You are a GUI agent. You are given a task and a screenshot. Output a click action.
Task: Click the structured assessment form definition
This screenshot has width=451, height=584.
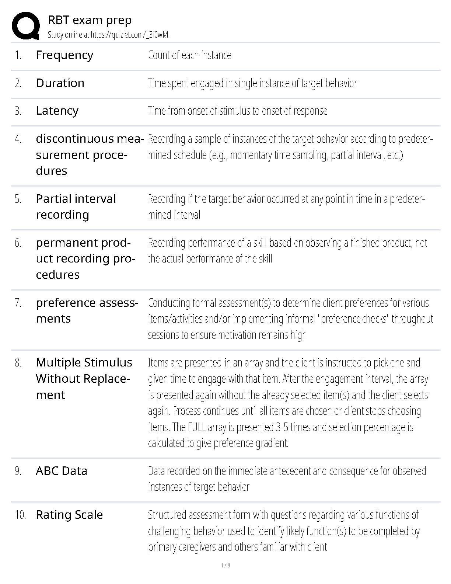[x=284, y=531]
